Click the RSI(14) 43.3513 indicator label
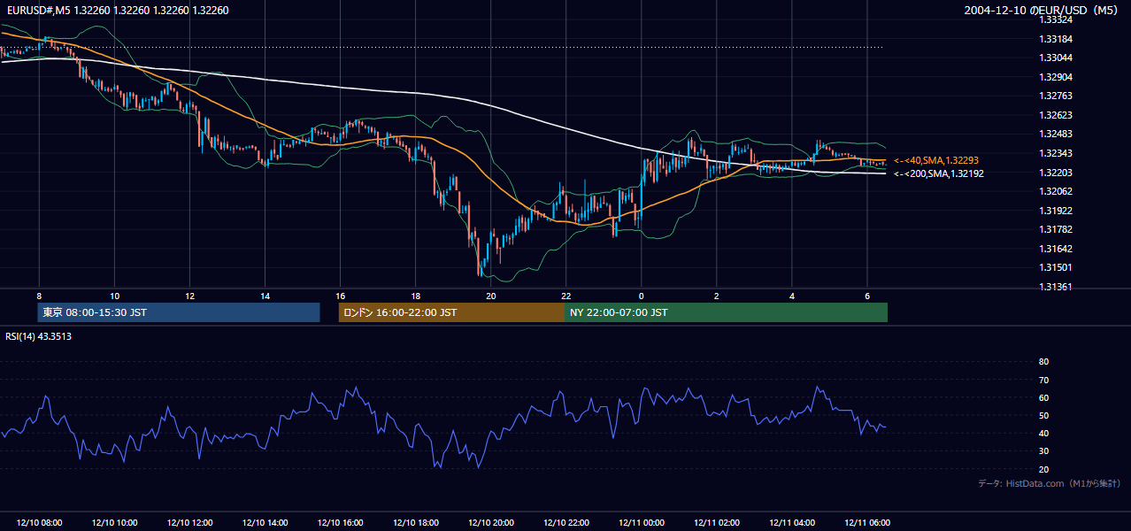The width and height of the screenshot is (1131, 531). tap(39, 335)
